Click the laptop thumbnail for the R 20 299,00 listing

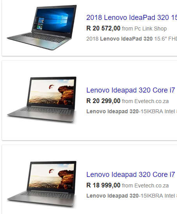pyautogui.click(x=42, y=100)
